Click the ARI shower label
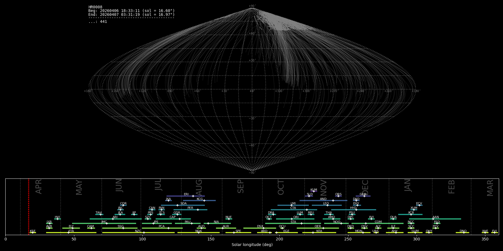The image size is (503, 251). [115, 217]
